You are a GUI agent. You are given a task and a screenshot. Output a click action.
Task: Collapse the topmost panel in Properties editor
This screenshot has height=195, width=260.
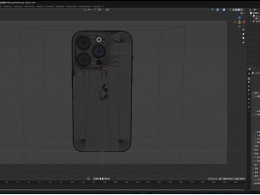(x=253, y=93)
